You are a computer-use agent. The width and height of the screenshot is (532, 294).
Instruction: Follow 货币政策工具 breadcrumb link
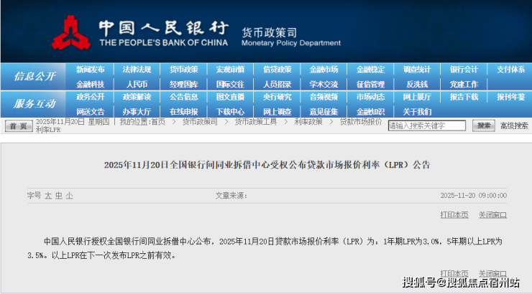click(x=256, y=122)
